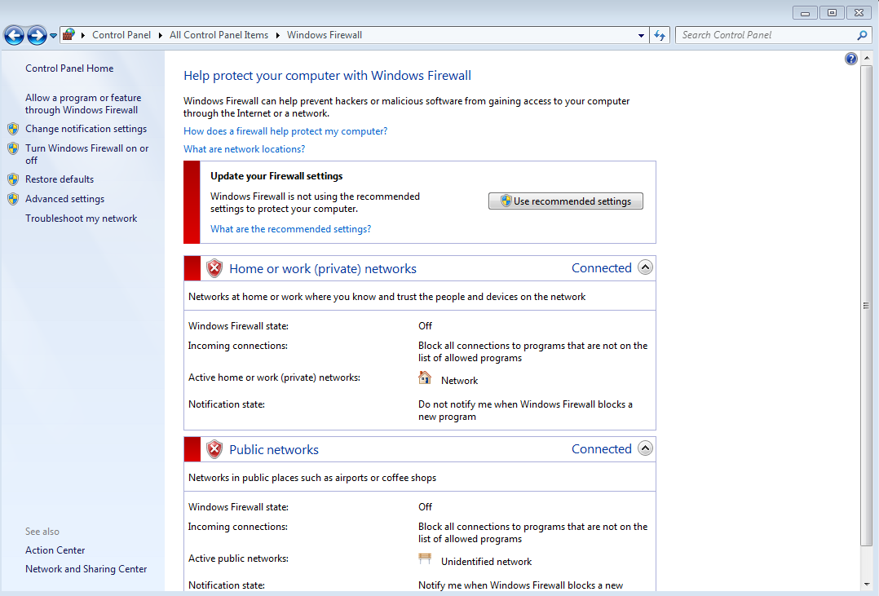Click the scrollbar up arrow
This screenshot has width=879, height=596.
pyautogui.click(x=867, y=59)
